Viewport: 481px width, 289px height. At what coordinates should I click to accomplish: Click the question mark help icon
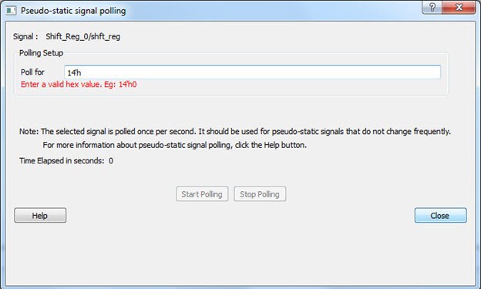pos(432,7)
